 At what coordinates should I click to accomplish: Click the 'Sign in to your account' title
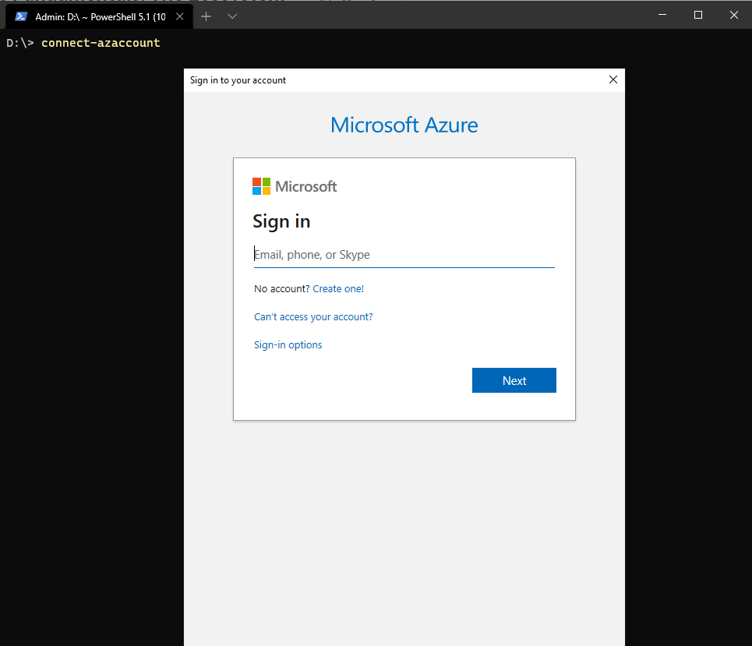(238, 80)
